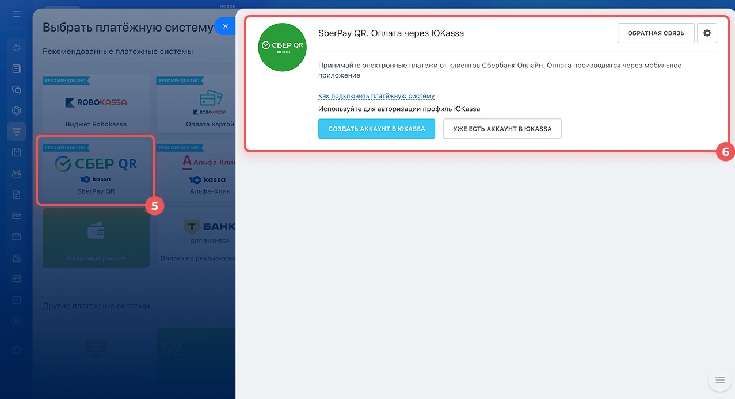
Task: Click the robot icon in the sidebar
Action: pyautogui.click(x=16, y=173)
